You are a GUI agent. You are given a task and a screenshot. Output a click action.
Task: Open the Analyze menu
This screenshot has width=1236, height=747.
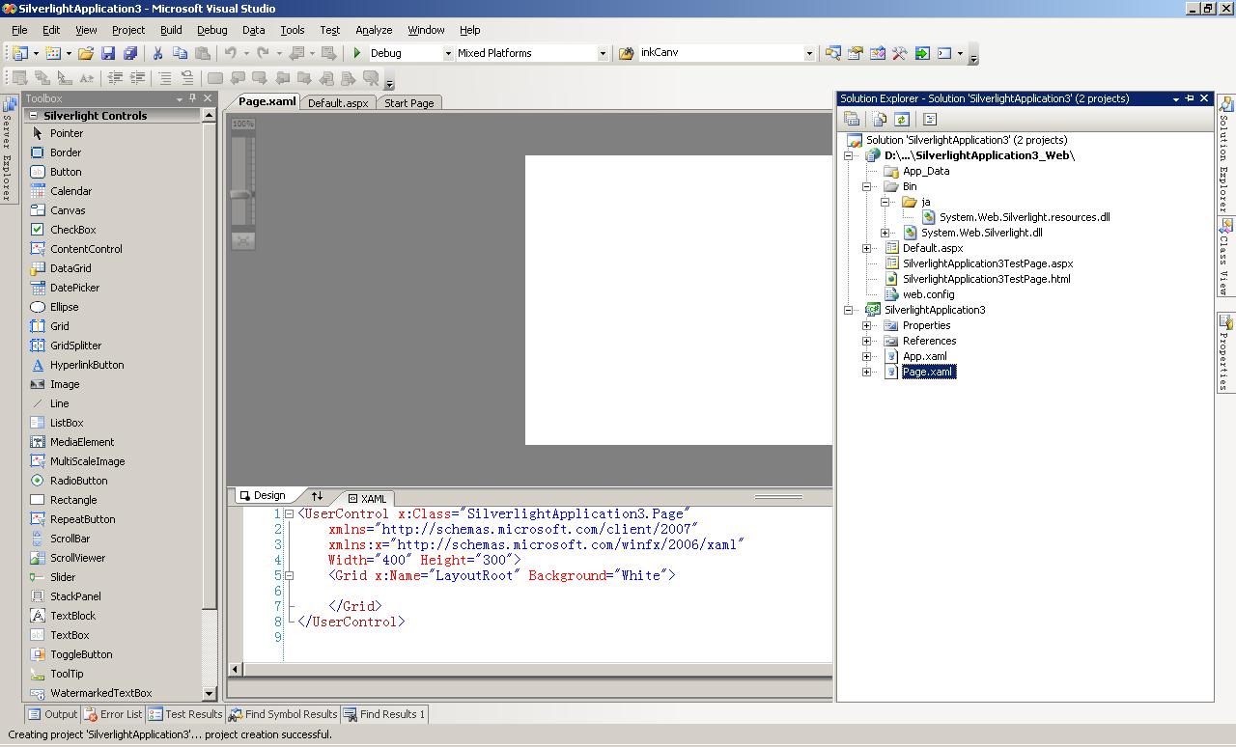click(374, 30)
